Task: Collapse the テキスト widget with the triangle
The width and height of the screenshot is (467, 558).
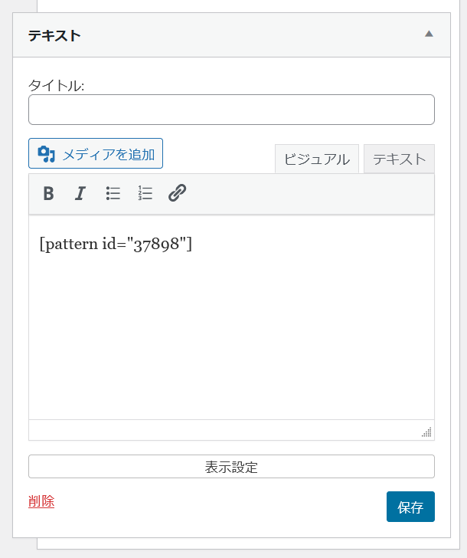Action: tap(429, 34)
